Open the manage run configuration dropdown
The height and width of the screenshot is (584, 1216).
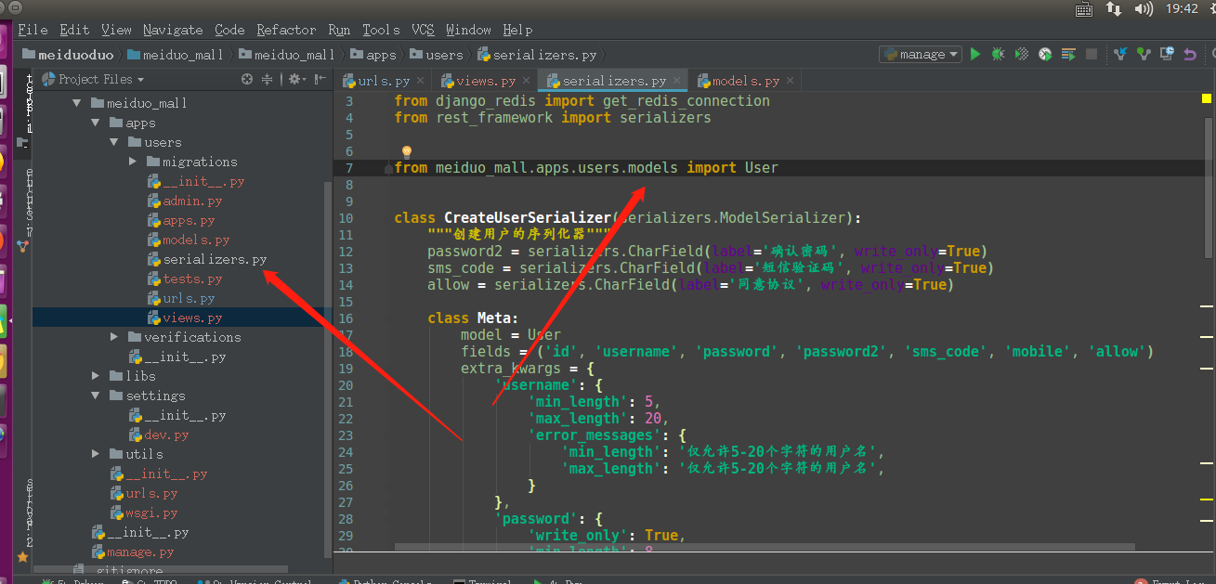coord(921,54)
